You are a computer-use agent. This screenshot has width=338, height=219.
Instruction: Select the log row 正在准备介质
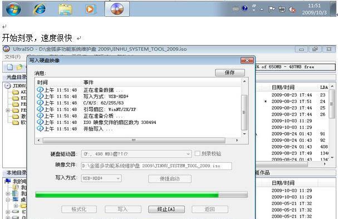click(x=139, y=116)
